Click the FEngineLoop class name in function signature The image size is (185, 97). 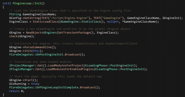(22, 4)
